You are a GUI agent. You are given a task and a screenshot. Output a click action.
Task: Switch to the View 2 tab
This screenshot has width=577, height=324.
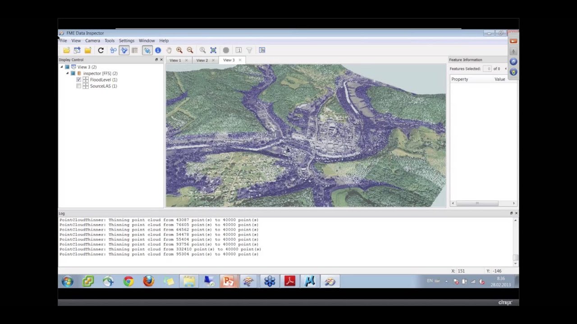(x=202, y=60)
